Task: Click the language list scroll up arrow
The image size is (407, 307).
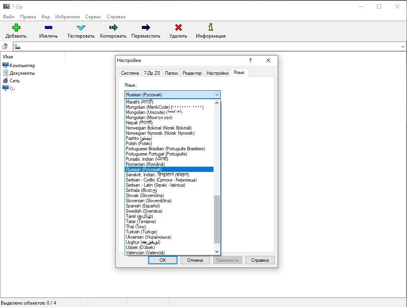Action: (x=217, y=103)
